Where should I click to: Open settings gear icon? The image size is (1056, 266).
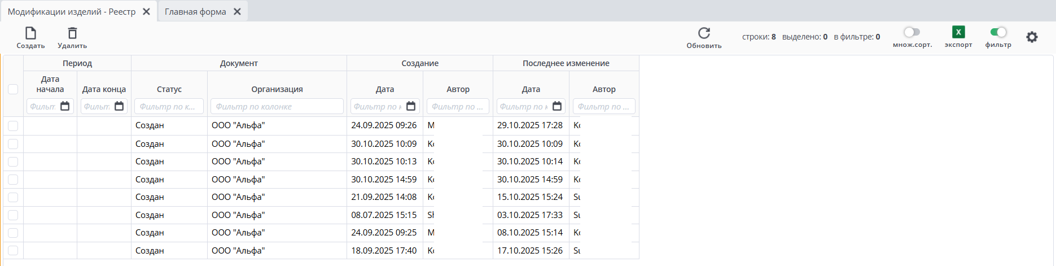pyautogui.click(x=1032, y=37)
